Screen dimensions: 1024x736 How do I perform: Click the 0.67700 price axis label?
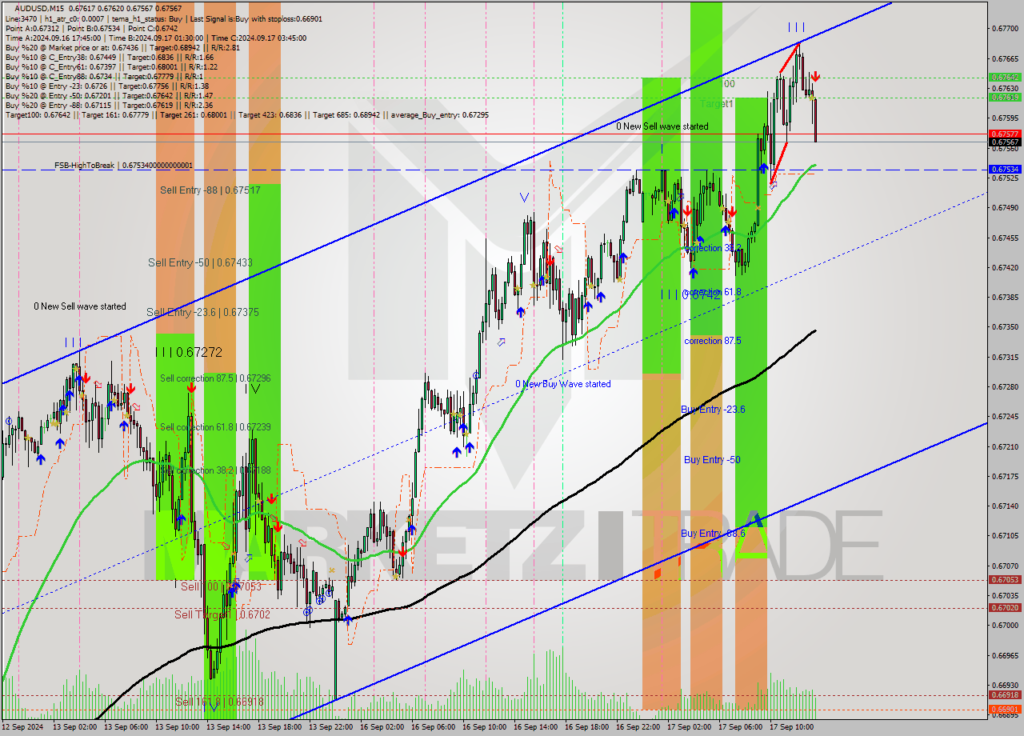(1005, 29)
